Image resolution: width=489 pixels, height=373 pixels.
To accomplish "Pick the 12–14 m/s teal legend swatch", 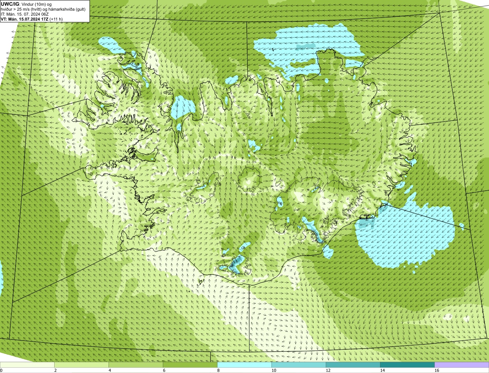I will click(x=353, y=365).
